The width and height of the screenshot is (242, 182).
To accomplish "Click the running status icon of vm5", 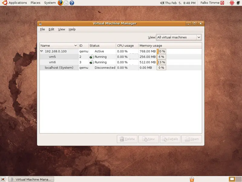I will 92,57.
